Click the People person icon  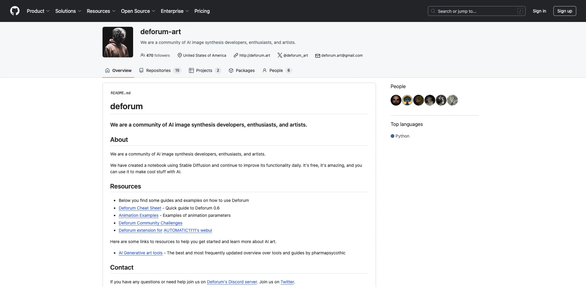pyautogui.click(x=265, y=70)
